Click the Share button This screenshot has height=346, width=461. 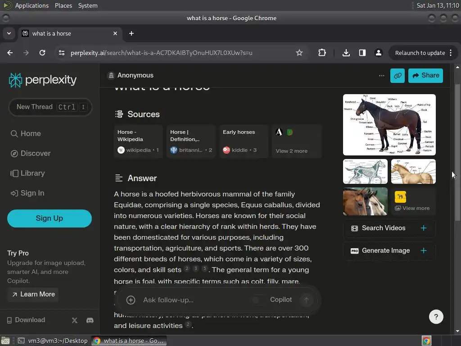point(425,76)
